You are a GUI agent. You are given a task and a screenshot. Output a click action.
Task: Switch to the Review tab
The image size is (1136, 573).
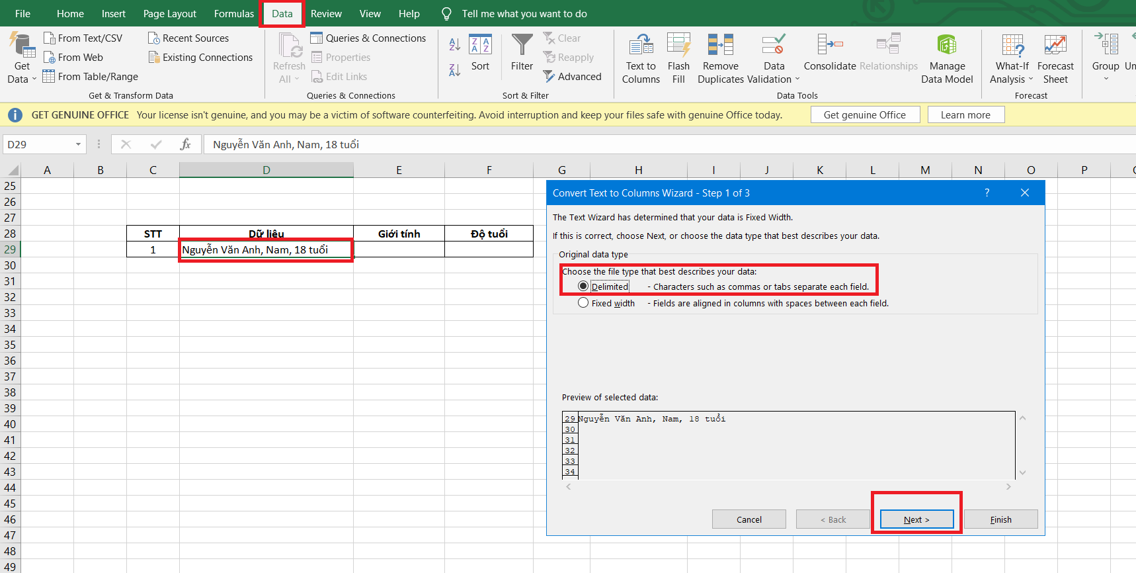coord(326,14)
